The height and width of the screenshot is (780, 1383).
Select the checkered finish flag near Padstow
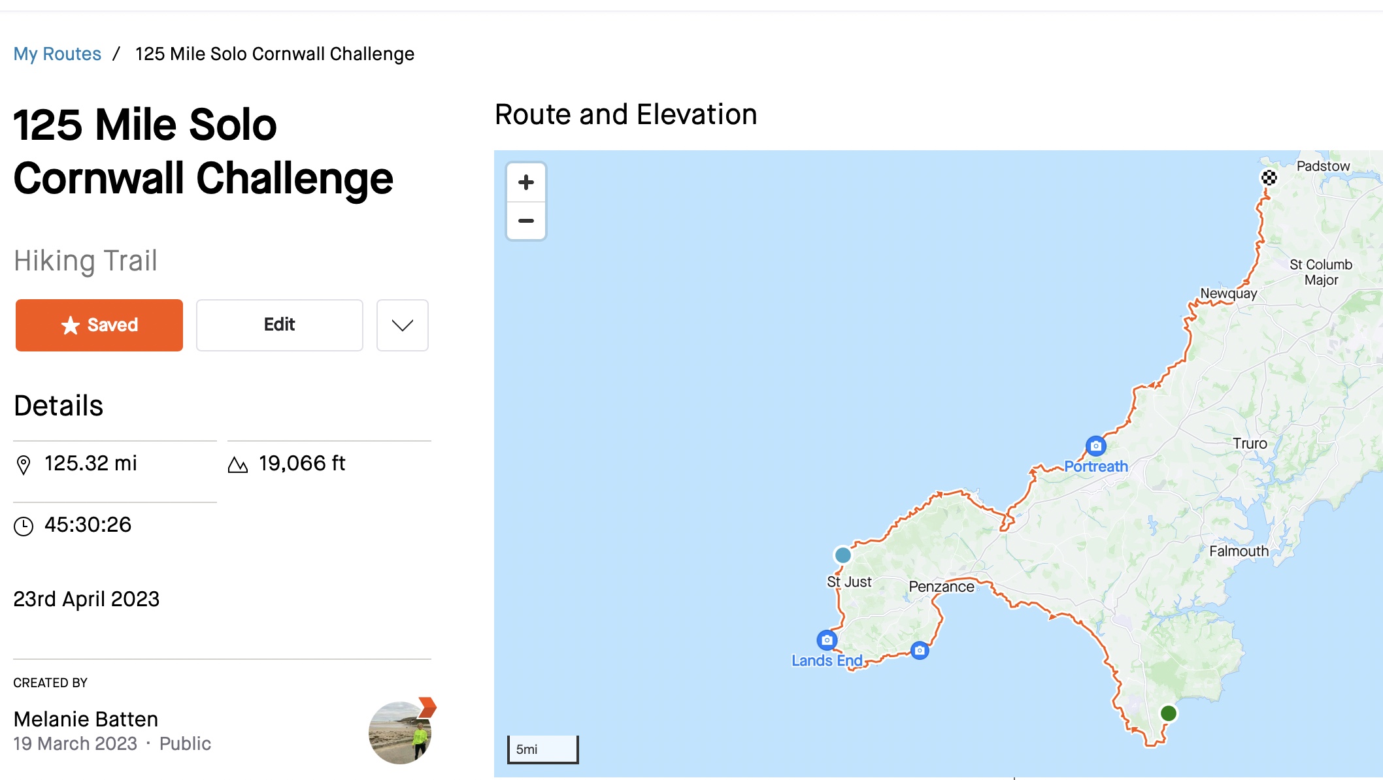(x=1269, y=178)
